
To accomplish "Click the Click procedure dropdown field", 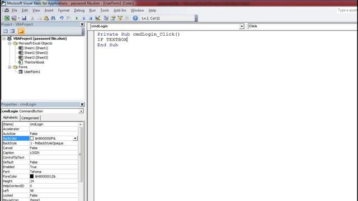I will click(303, 26).
